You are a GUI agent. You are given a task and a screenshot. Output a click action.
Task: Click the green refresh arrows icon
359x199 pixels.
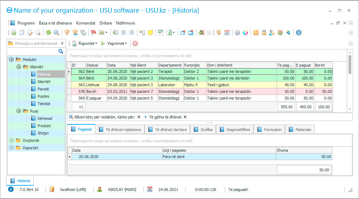pyautogui.click(x=48, y=33)
